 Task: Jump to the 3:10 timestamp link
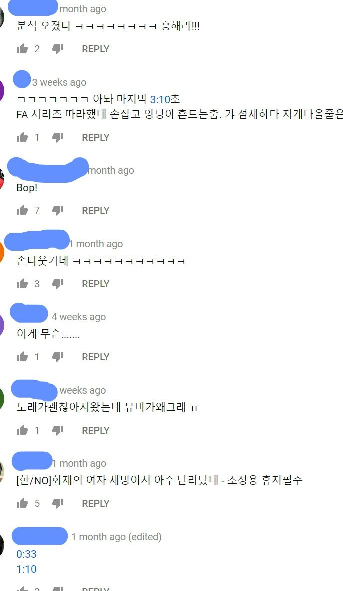tap(160, 100)
